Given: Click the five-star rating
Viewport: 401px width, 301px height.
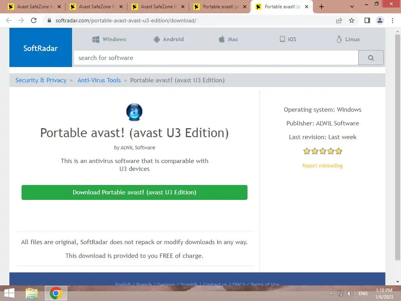Looking at the screenshot, I should (323, 151).
